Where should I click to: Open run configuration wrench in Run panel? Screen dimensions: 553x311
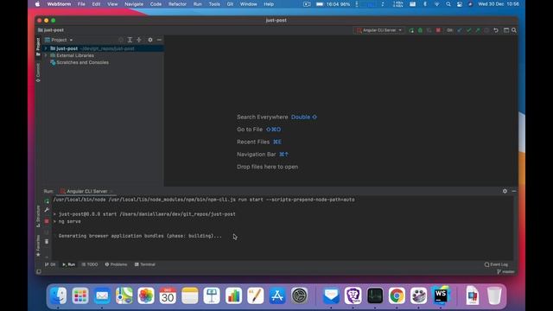coord(47,210)
